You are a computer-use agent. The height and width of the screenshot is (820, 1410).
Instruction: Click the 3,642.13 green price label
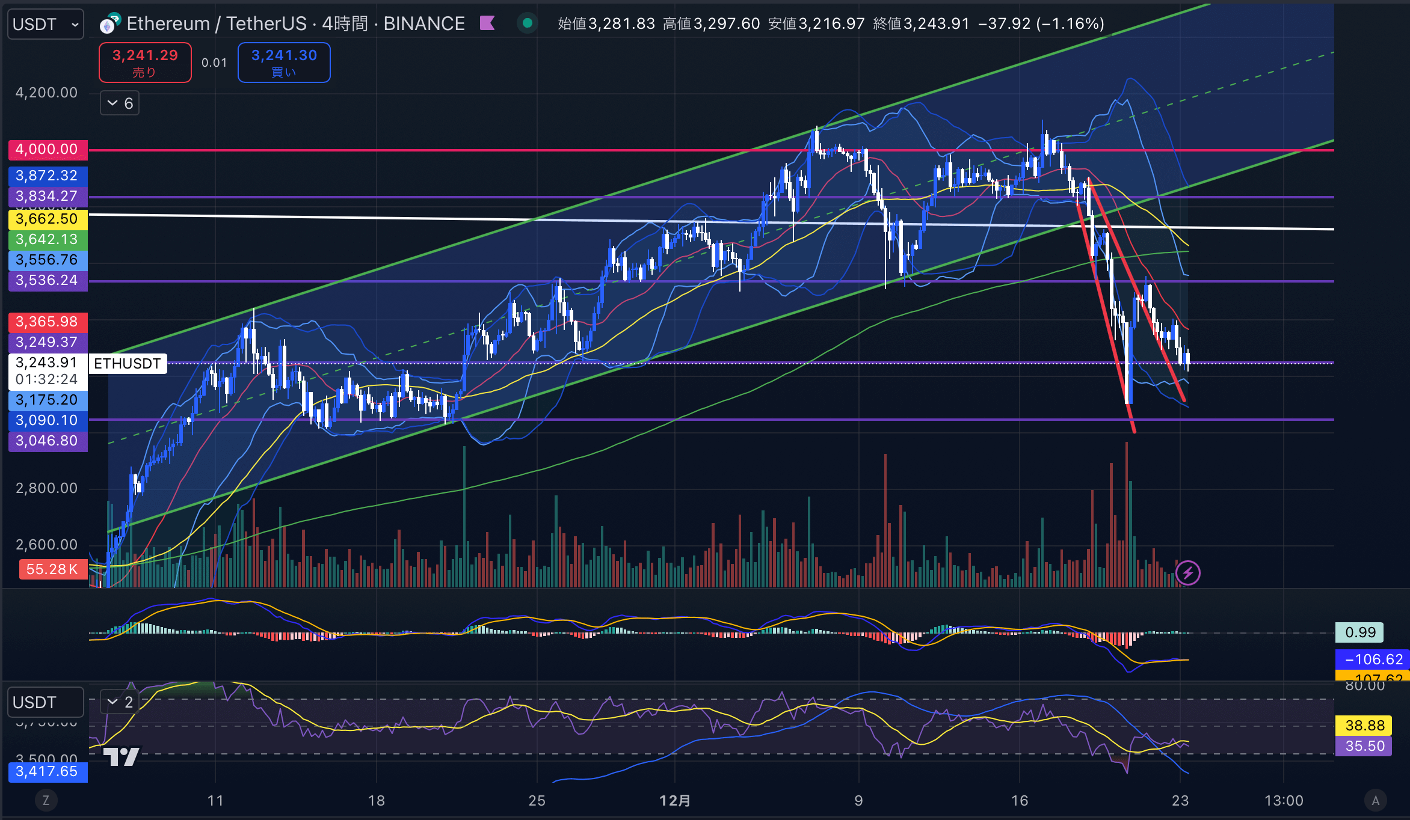48,239
